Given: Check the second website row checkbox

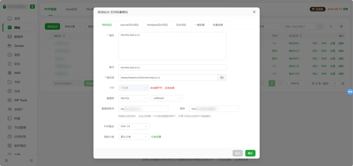Looking at the screenshot, I should coord(48,51).
